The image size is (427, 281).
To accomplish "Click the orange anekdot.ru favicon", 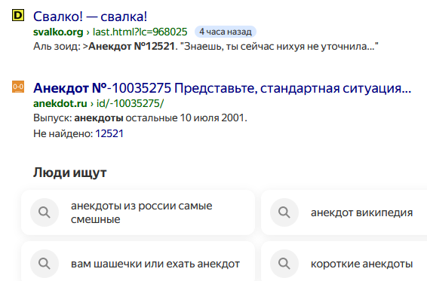I will coord(18,87).
